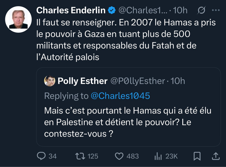This screenshot has height=167, width=226.
Task: Open the quoted tweet's French text
Action: (x=128, y=121)
